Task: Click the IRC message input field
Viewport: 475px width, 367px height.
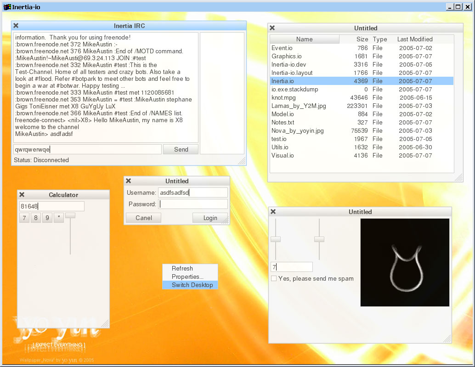Action: click(x=88, y=149)
